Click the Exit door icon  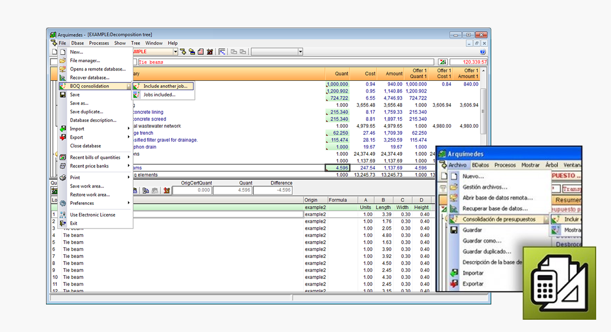(x=62, y=223)
